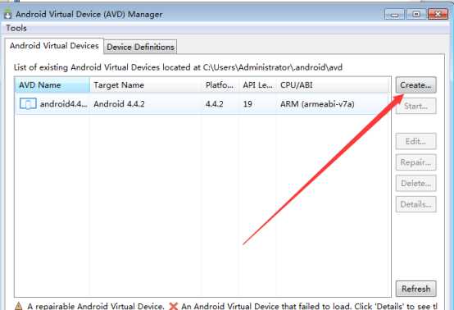Click the Refresh button
Viewport: 454px width, 310px height.
pyautogui.click(x=415, y=289)
